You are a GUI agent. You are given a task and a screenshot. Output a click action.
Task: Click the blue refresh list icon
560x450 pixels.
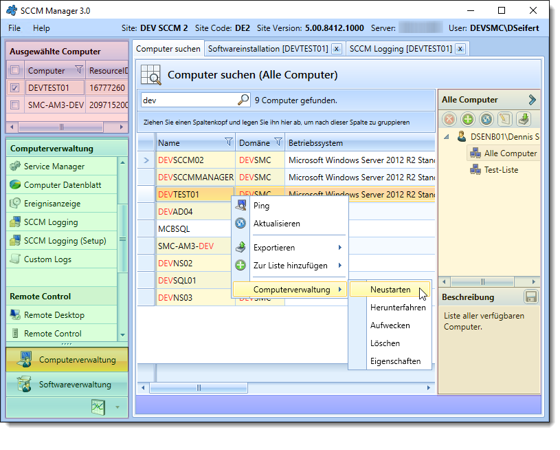[486, 119]
